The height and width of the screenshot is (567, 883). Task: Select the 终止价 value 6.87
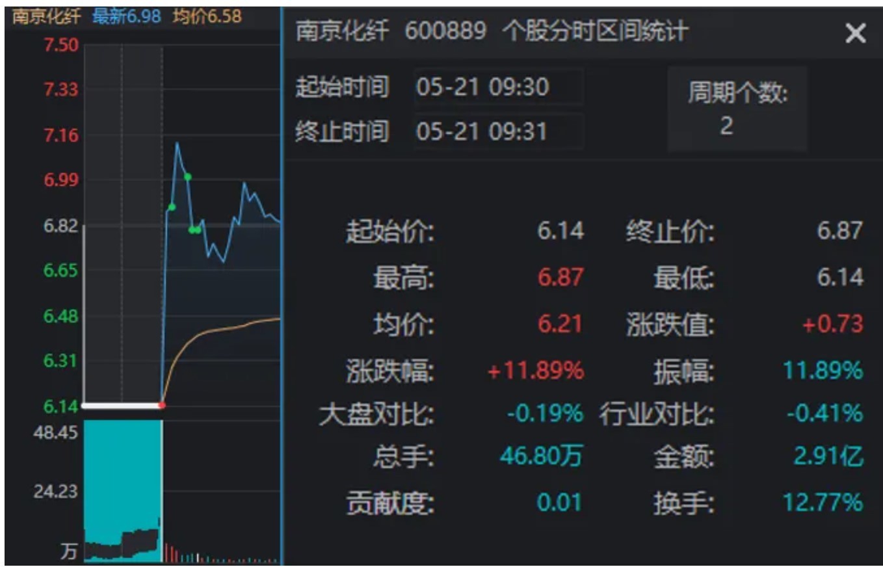[x=840, y=231]
